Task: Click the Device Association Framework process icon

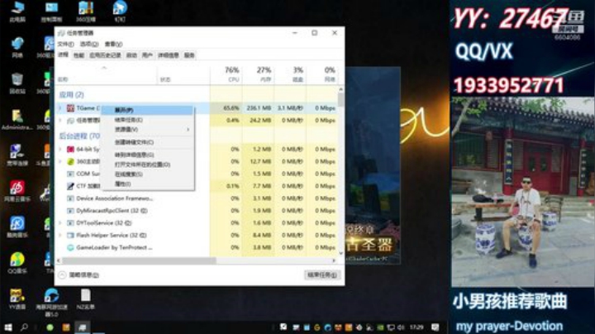Action: click(70, 198)
